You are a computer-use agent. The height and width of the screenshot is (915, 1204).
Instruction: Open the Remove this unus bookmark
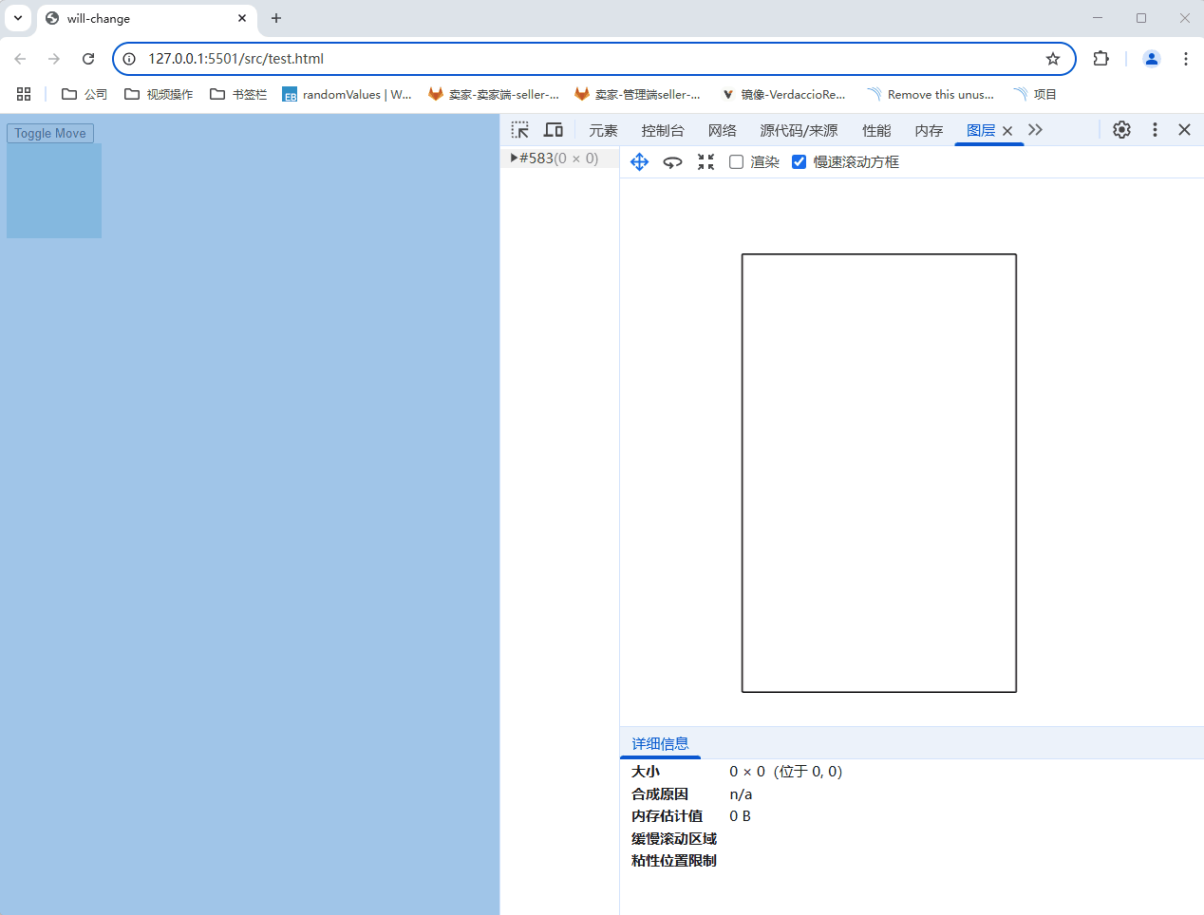pos(931,94)
